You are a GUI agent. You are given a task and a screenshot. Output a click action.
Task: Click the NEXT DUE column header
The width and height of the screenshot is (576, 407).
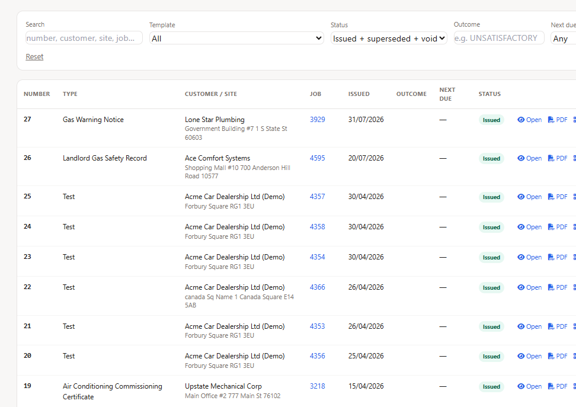447,94
